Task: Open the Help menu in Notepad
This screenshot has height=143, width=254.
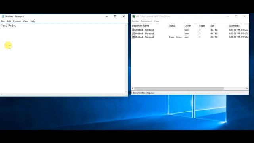Action: (33, 21)
